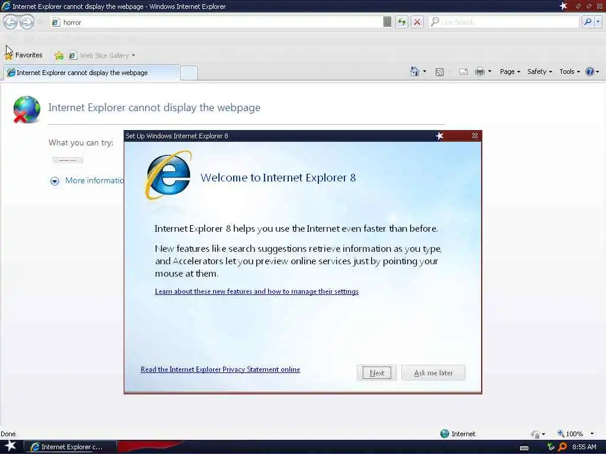The image size is (606, 454).
Task: Click the Compatibility View icon in address bar
Action: (x=387, y=22)
